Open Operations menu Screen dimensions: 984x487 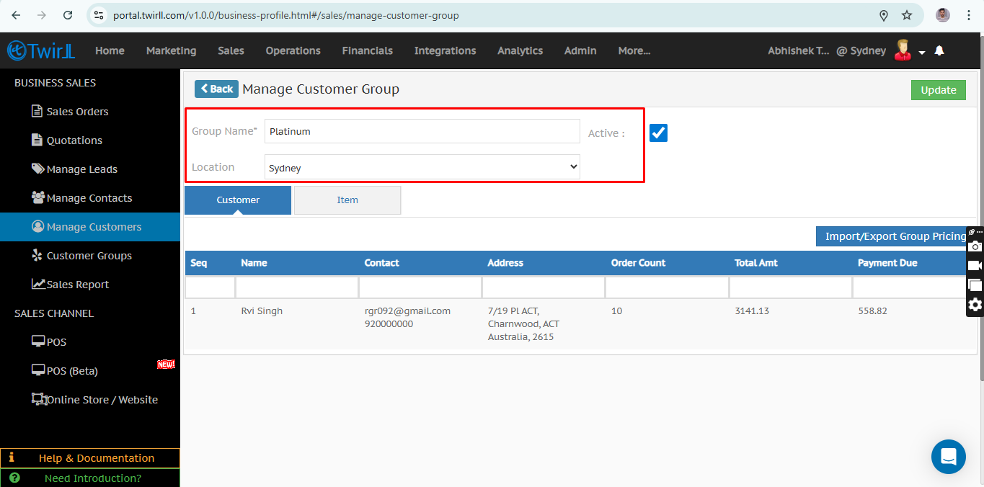(293, 50)
